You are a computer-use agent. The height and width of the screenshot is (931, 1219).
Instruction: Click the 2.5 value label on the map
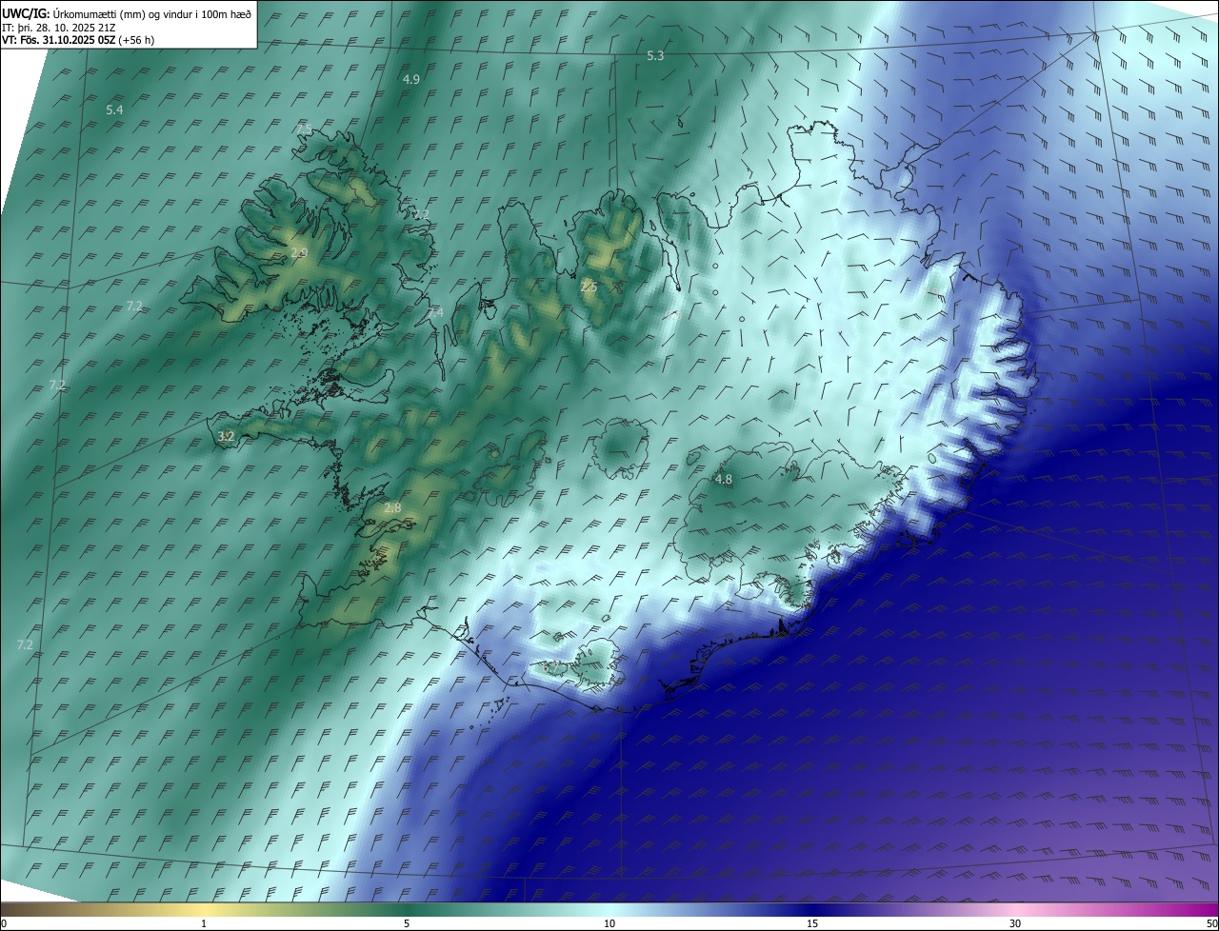point(589,287)
